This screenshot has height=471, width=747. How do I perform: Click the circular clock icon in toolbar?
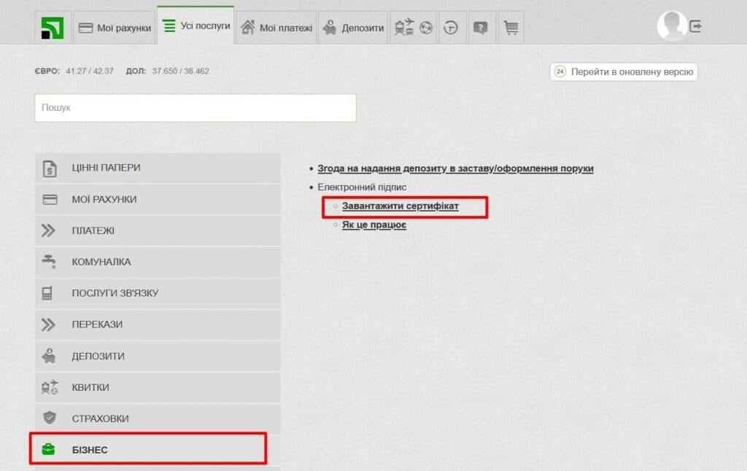(452, 28)
